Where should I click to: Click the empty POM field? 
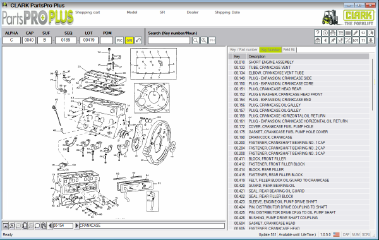coord(106,40)
